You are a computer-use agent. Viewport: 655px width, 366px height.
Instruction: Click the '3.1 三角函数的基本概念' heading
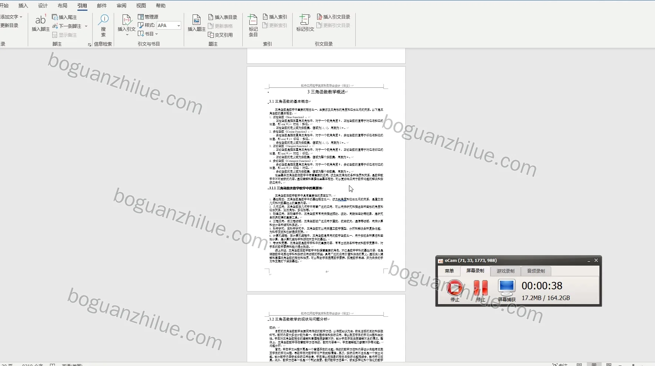click(x=289, y=101)
